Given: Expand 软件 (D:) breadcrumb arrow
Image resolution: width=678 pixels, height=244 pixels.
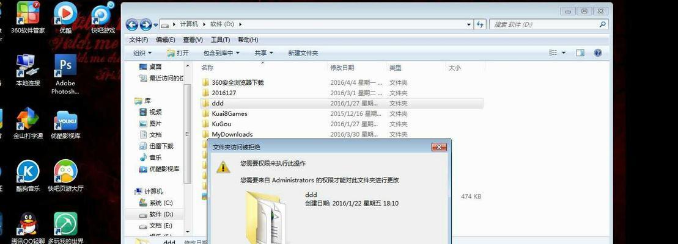Looking at the screenshot, I should click(240, 24).
